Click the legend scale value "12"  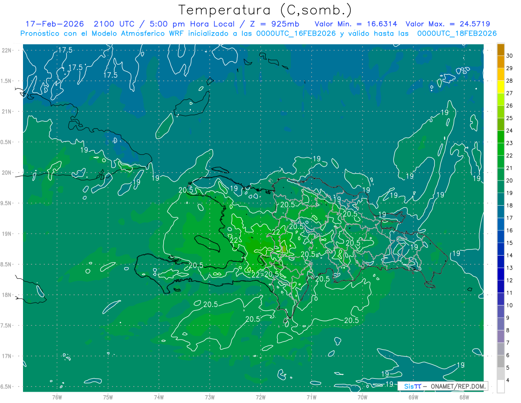click(510, 280)
